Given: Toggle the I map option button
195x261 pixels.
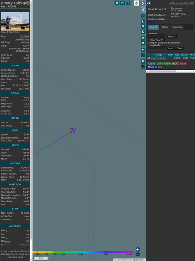Looking at the screenshot, I should pyautogui.click(x=143, y=55).
